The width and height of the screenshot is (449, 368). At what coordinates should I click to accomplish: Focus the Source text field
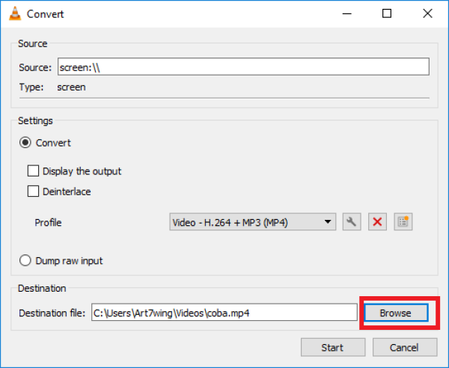point(242,67)
